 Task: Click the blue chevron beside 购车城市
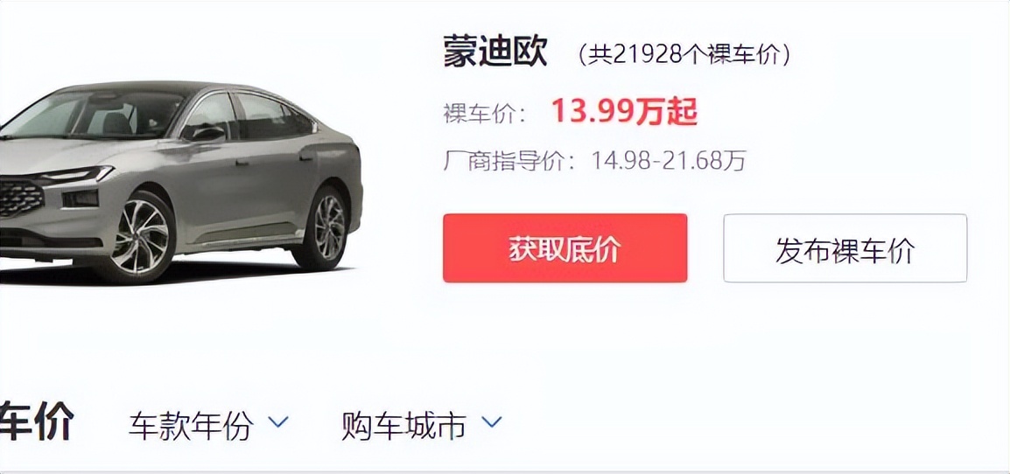492,422
